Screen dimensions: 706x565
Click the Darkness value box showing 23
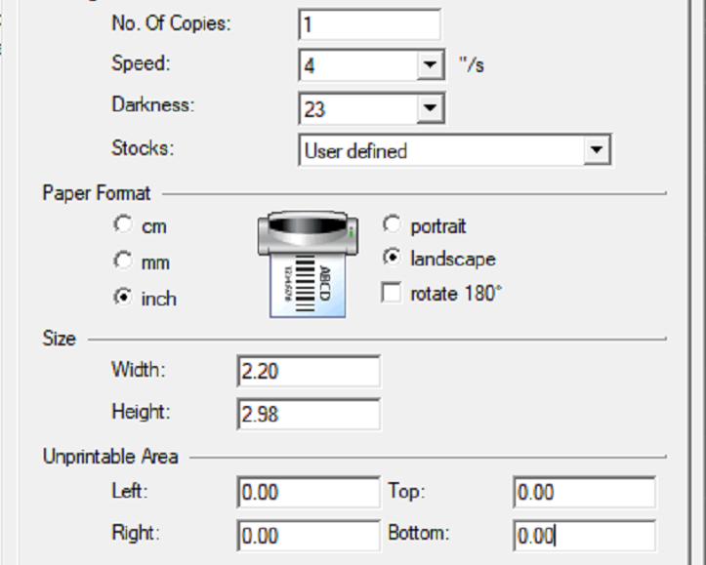tap(357, 108)
